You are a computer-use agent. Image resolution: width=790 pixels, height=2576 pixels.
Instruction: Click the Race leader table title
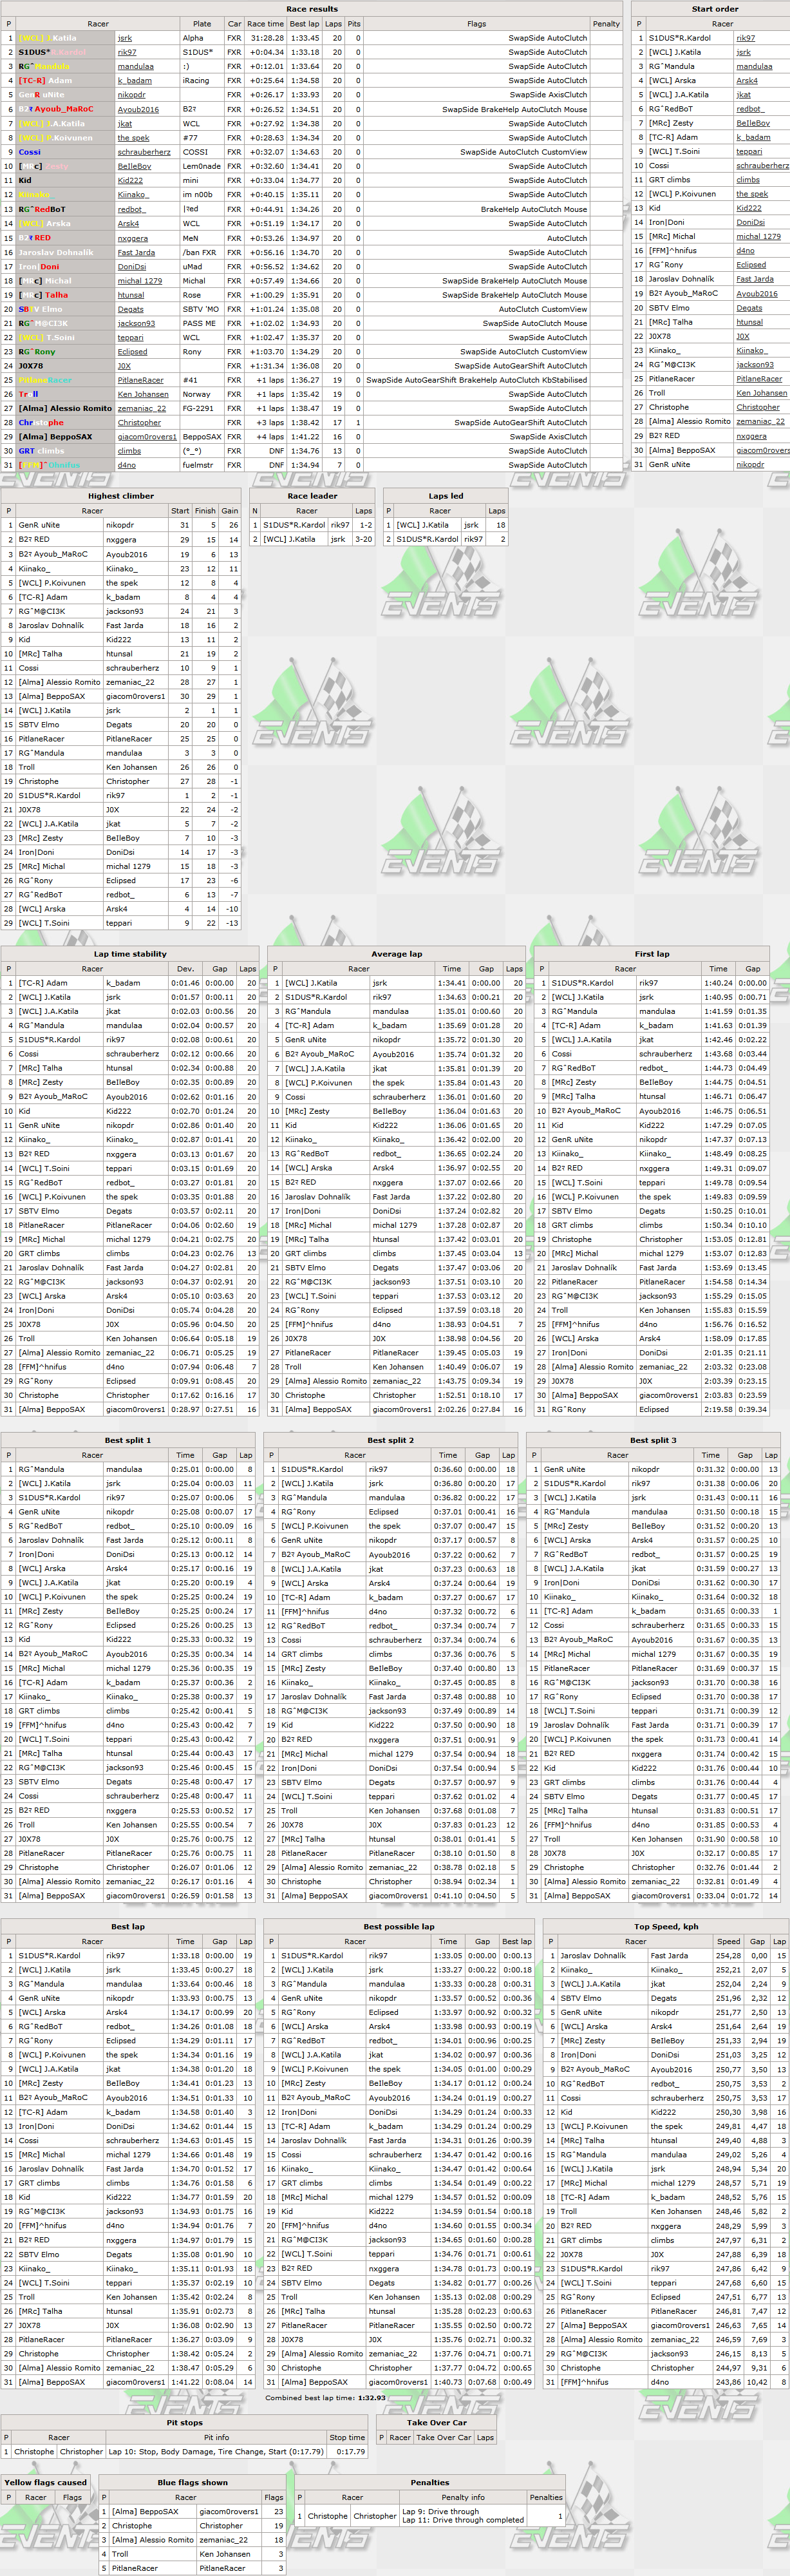coord(313,496)
